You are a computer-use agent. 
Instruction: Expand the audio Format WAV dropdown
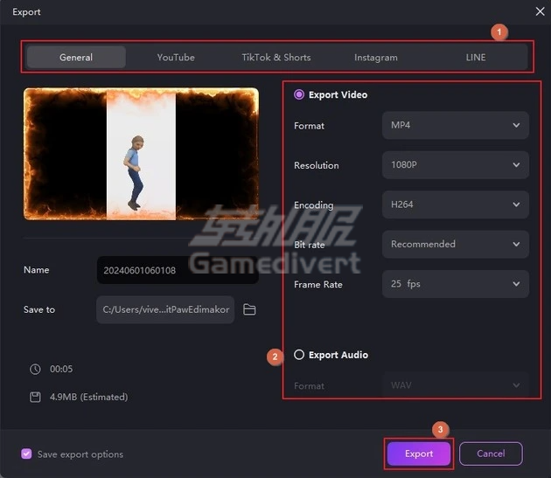click(455, 385)
